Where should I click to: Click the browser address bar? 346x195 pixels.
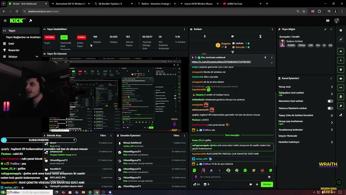tap(159, 11)
